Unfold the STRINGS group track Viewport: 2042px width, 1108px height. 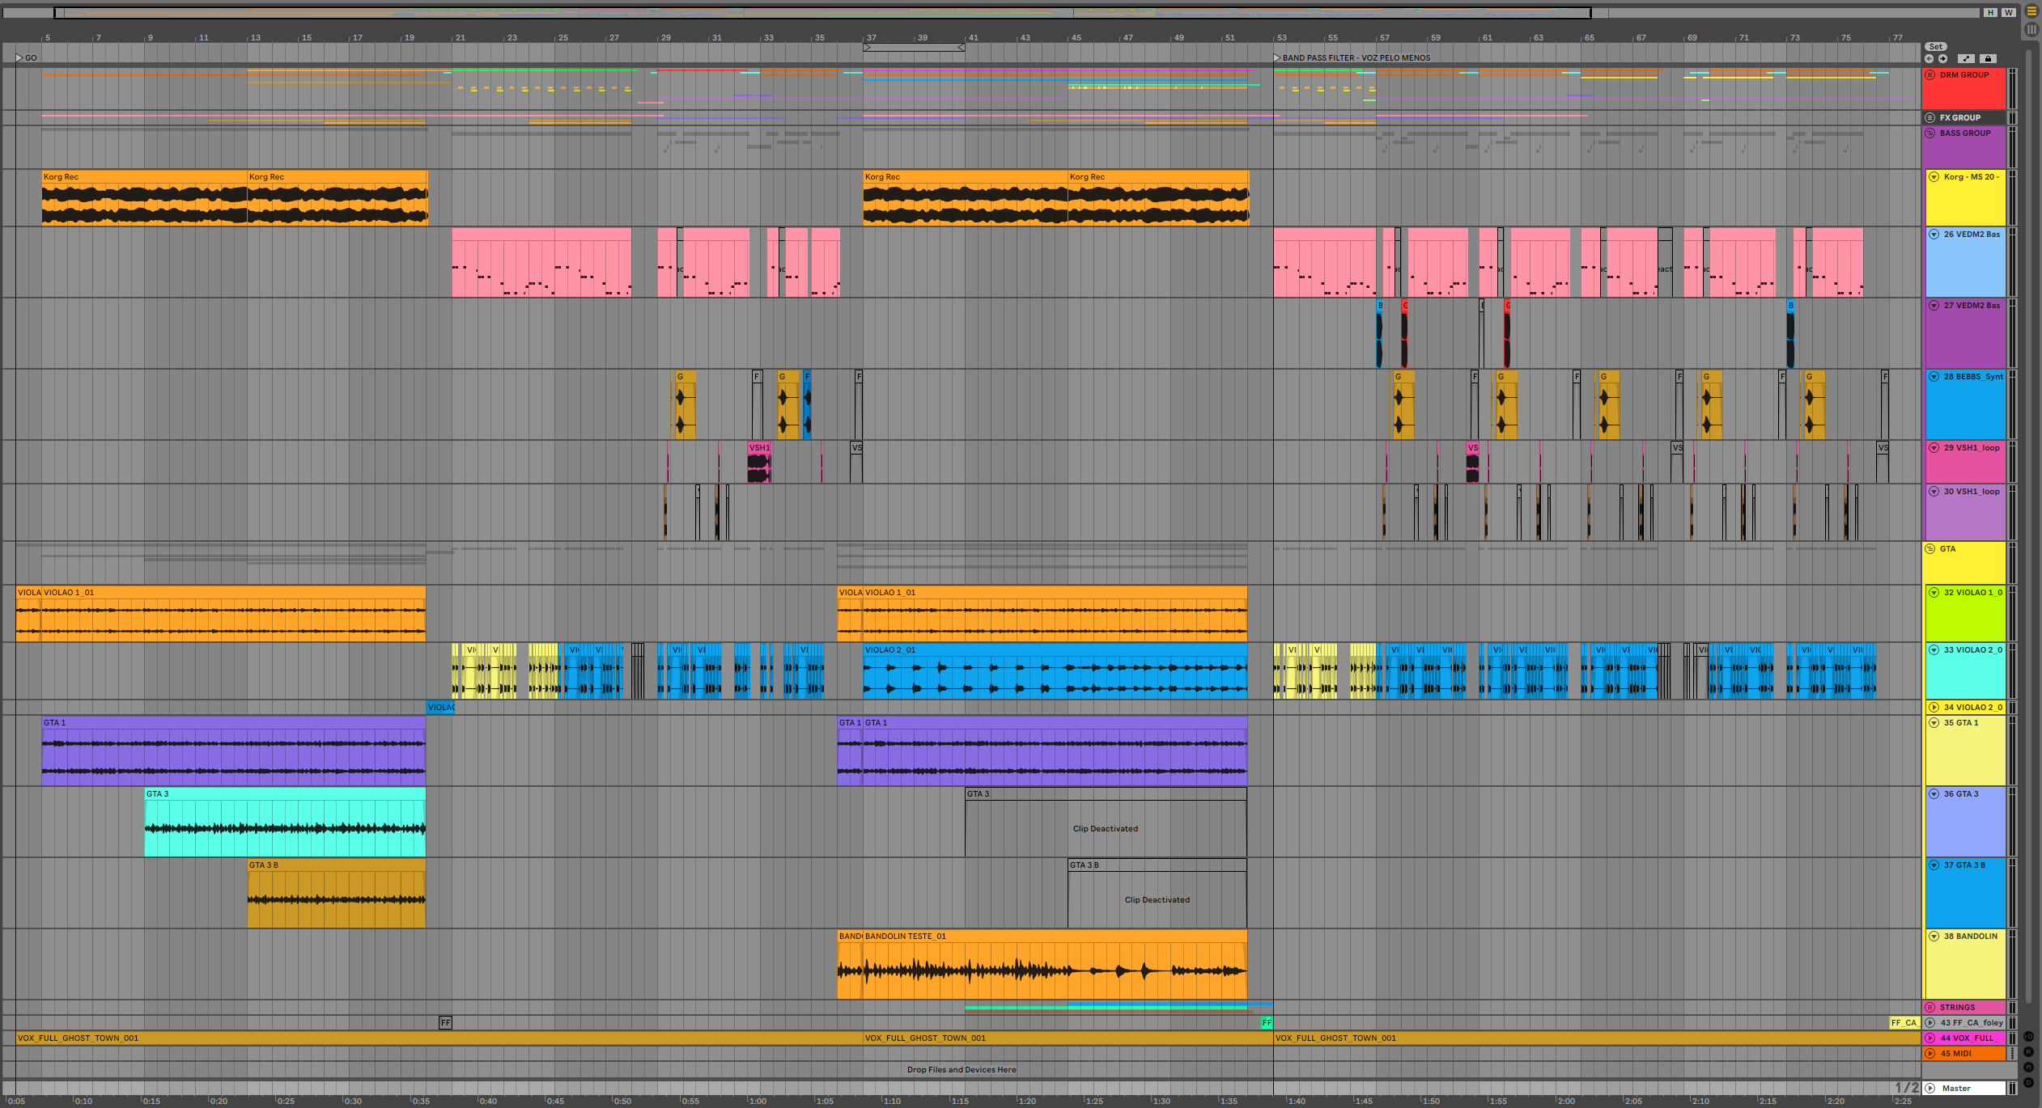click(x=1930, y=1008)
